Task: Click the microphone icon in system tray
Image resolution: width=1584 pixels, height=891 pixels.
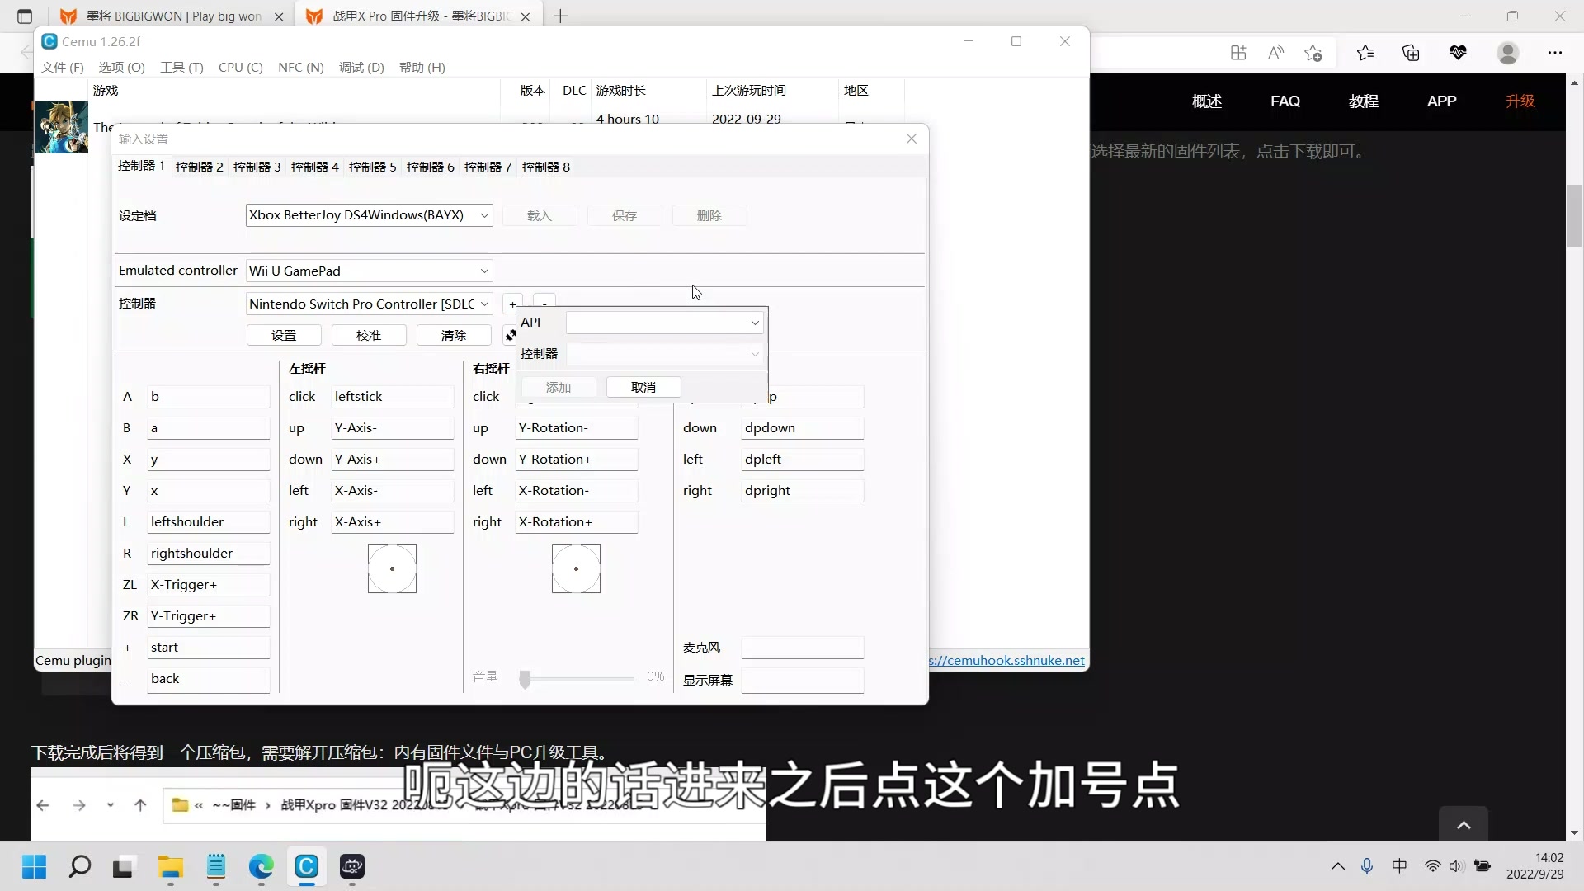Action: [1367, 866]
